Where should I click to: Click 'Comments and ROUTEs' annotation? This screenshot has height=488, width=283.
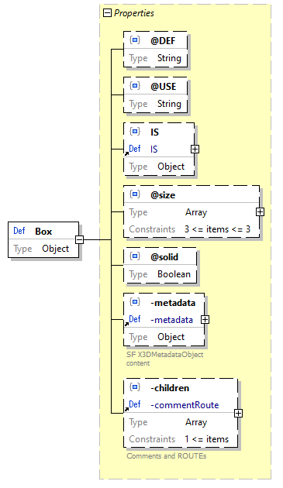click(167, 456)
